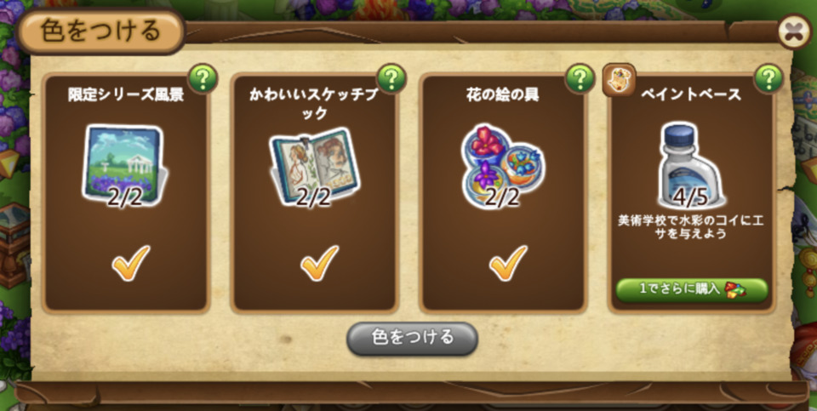Open help for ペイントベース card
Screen dimensions: 817x411
click(x=768, y=79)
